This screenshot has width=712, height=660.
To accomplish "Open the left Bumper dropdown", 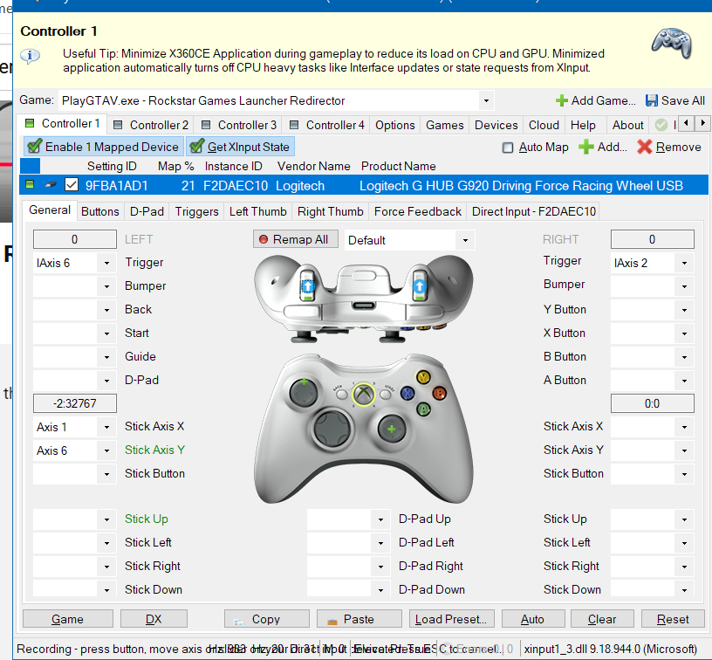I will coord(106,286).
